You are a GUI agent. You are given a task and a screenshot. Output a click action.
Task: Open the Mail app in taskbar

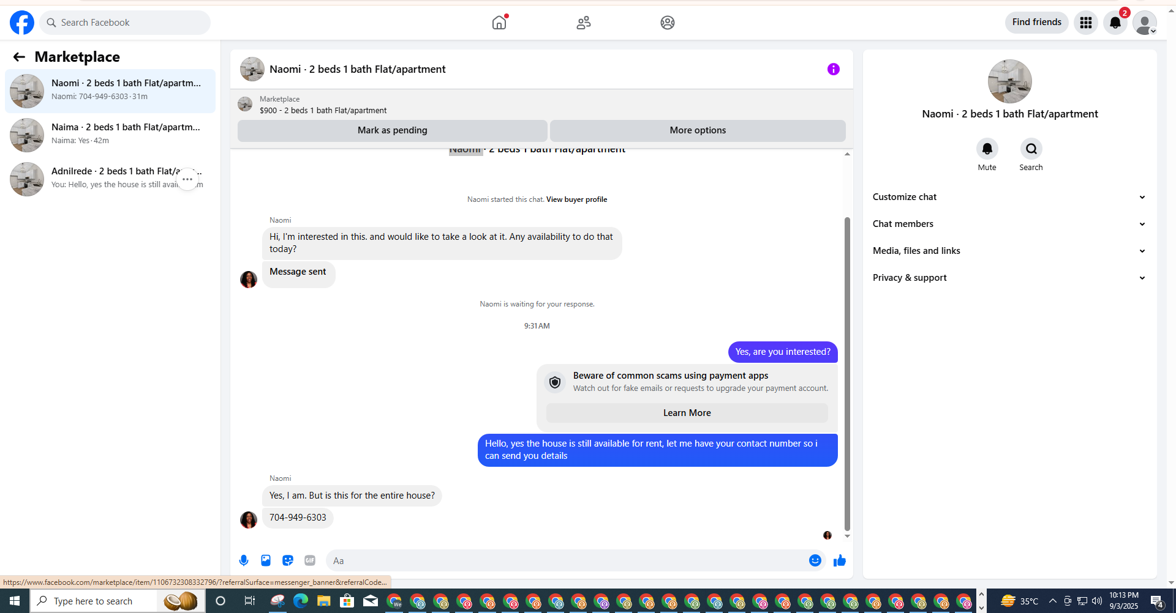(x=371, y=601)
